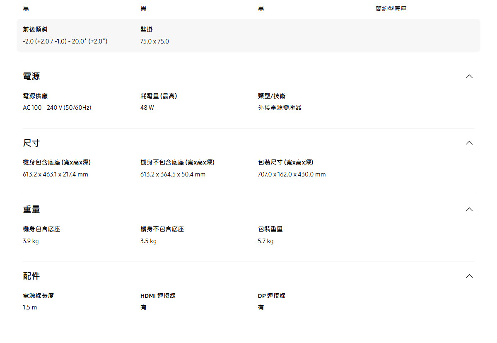Collapse the 配件 section chevron
The width and height of the screenshot is (497, 343).
(469, 276)
